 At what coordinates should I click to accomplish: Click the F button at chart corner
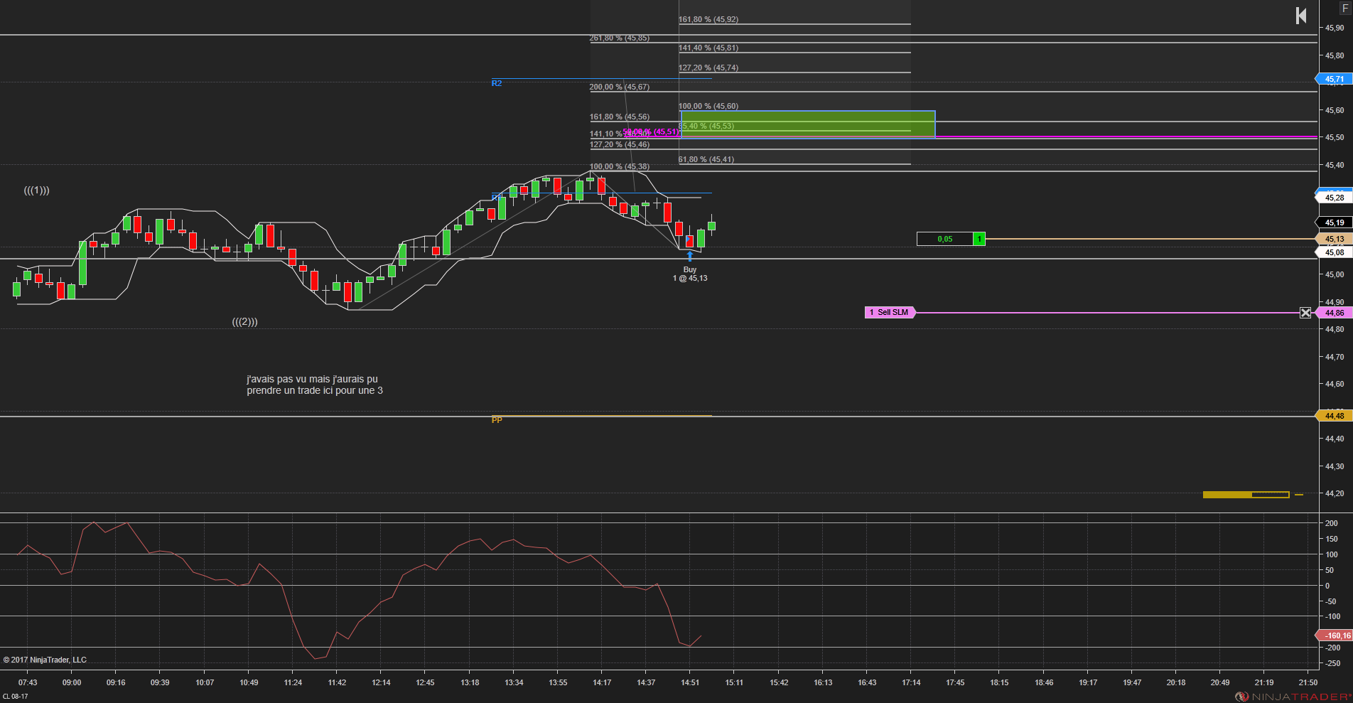tap(1345, 7)
